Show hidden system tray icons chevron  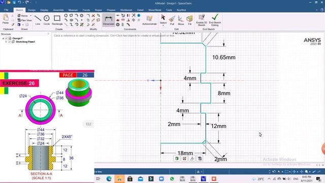(269, 179)
